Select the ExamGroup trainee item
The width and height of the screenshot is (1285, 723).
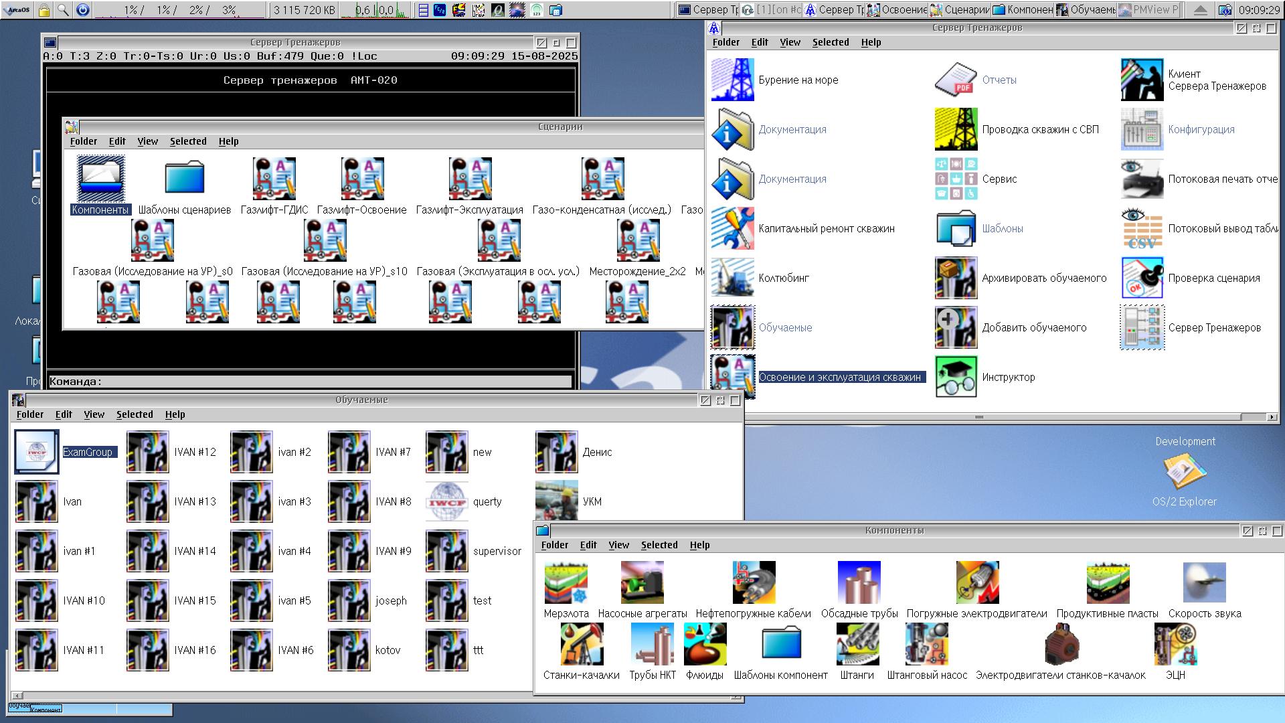(37, 452)
